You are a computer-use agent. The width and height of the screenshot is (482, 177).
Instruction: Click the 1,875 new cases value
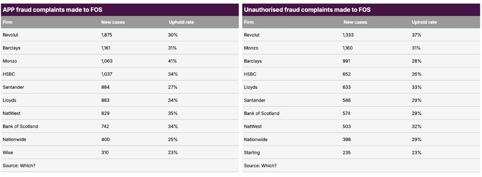[107, 35]
